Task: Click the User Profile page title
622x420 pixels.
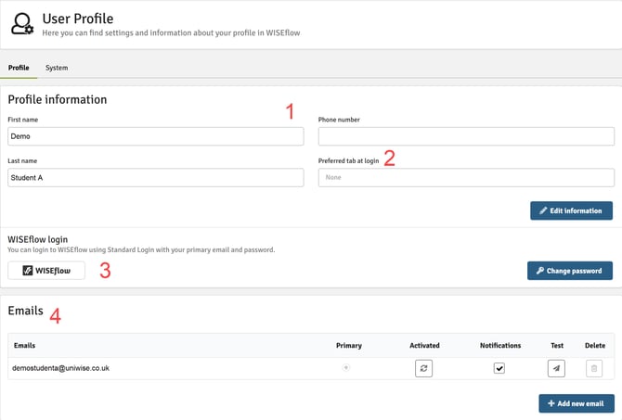Action: click(78, 19)
